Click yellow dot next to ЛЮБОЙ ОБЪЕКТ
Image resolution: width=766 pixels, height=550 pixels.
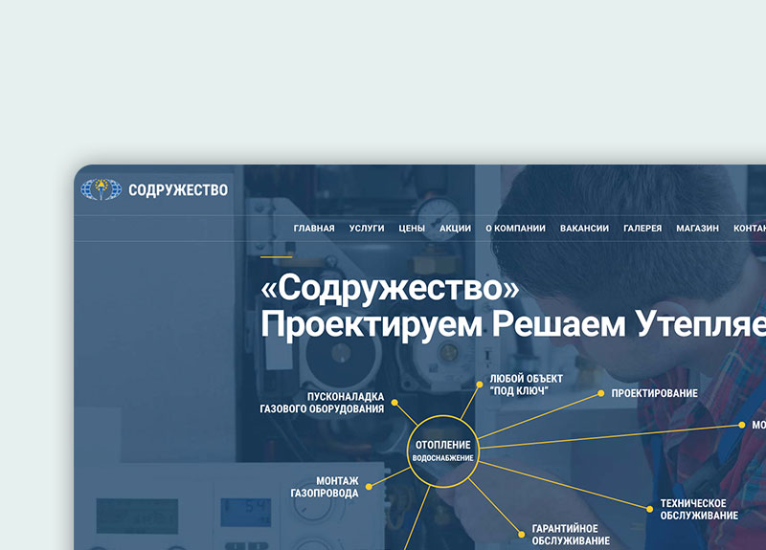(x=480, y=385)
